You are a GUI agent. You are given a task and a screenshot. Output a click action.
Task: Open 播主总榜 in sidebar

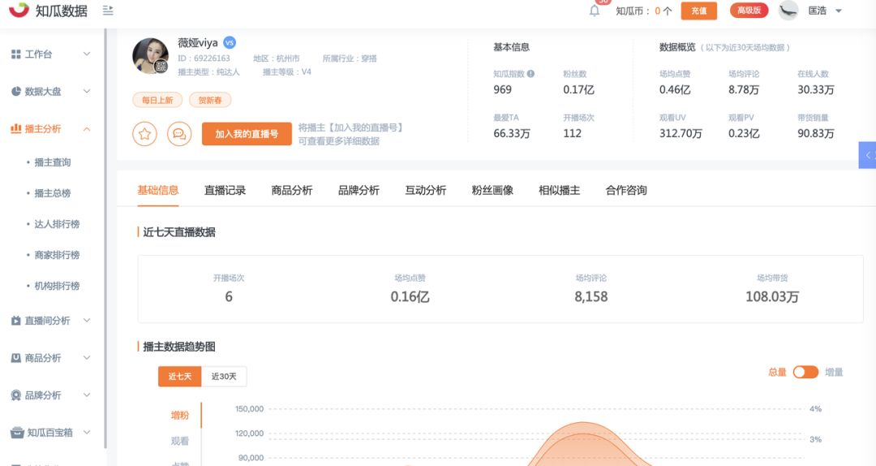pos(53,193)
